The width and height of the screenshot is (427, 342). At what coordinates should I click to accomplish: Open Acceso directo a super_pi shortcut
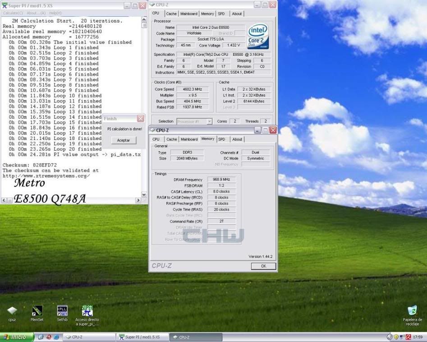[x=87, y=311]
